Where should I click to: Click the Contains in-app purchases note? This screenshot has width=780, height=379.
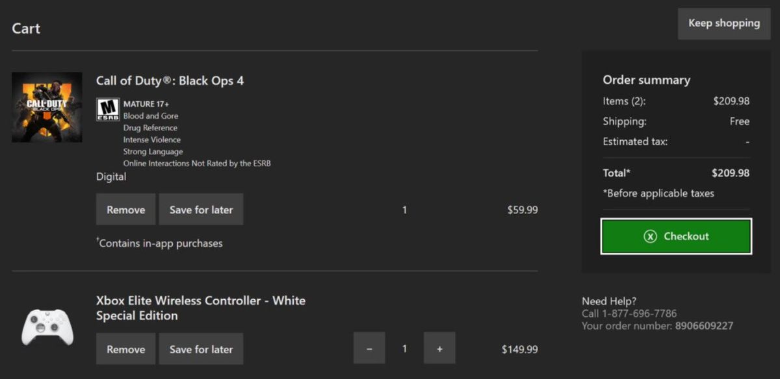(x=159, y=243)
